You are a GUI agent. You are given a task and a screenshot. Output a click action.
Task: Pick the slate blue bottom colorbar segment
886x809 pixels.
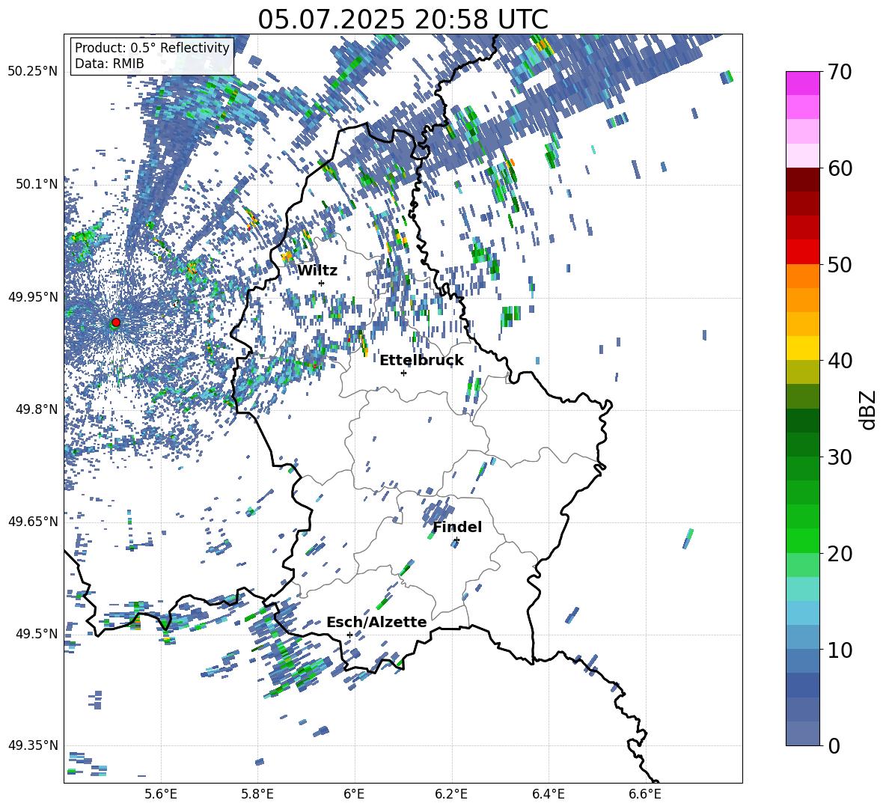click(x=802, y=733)
